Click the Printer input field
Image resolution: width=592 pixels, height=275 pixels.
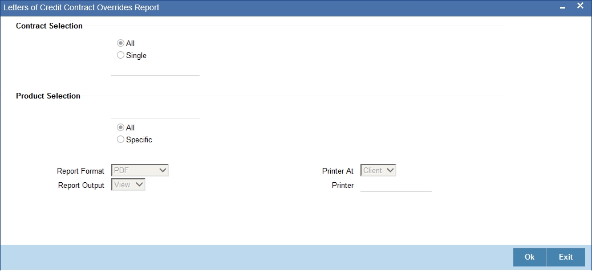click(396, 186)
